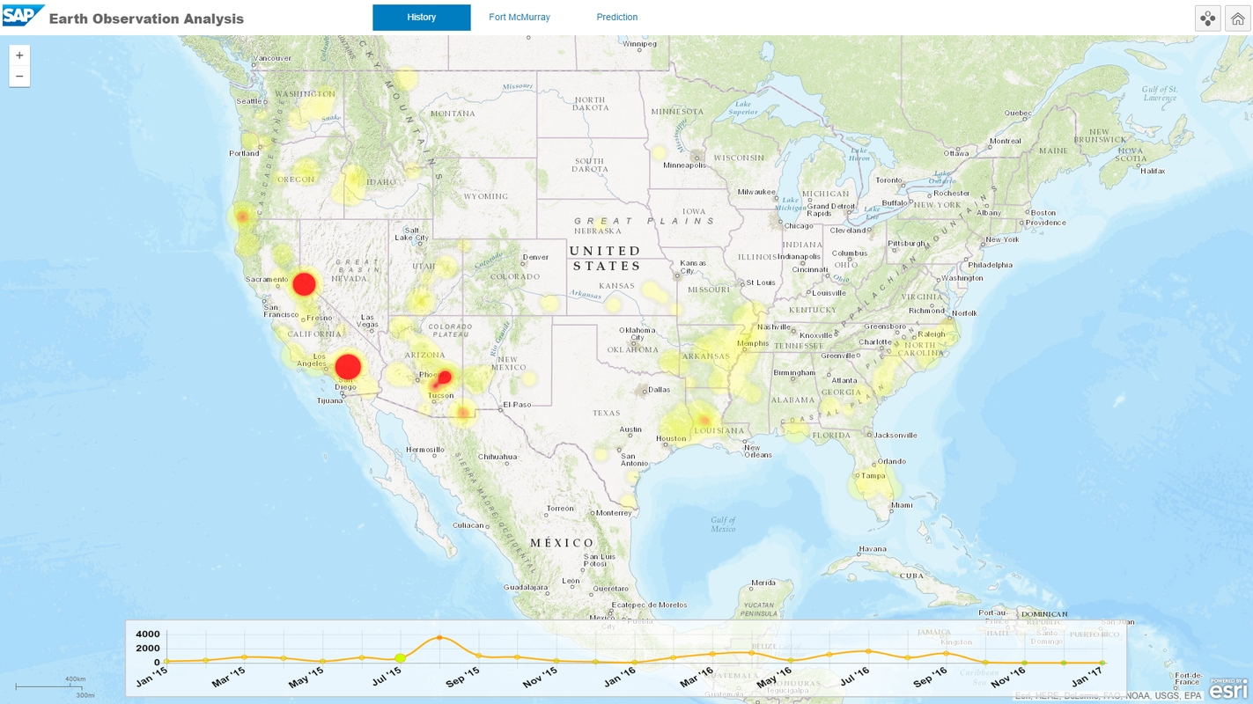
Task: Switch to the Prediction tab
Action: pyautogui.click(x=616, y=18)
